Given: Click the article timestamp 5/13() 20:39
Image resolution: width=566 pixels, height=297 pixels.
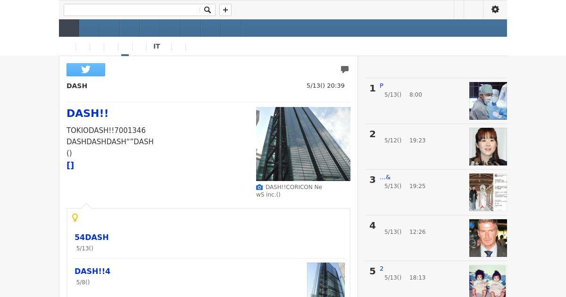Looking at the screenshot, I should pos(325,86).
